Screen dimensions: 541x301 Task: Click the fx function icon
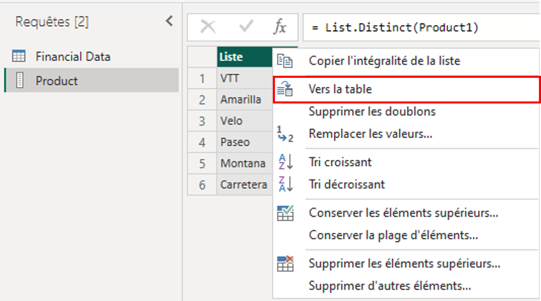pyautogui.click(x=279, y=27)
